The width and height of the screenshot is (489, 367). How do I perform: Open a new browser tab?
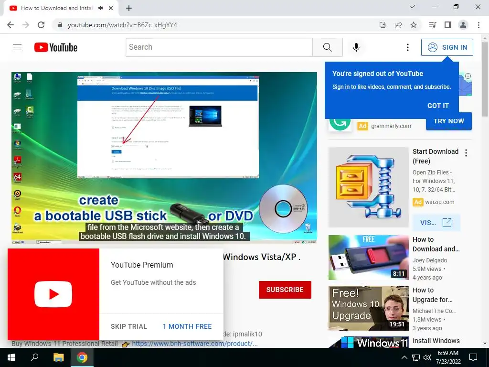pos(129,8)
